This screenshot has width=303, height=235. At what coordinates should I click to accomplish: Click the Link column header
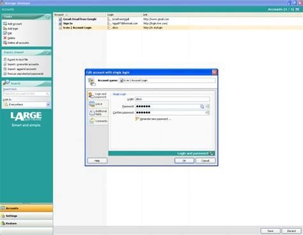click(x=166, y=15)
